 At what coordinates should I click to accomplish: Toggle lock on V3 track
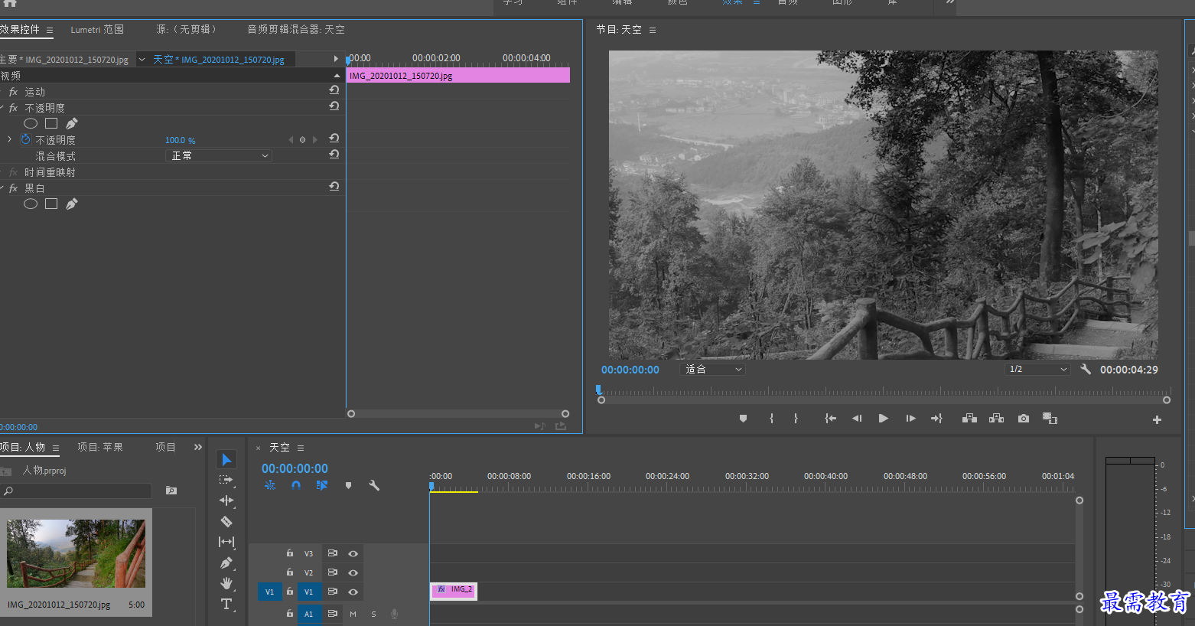(290, 553)
